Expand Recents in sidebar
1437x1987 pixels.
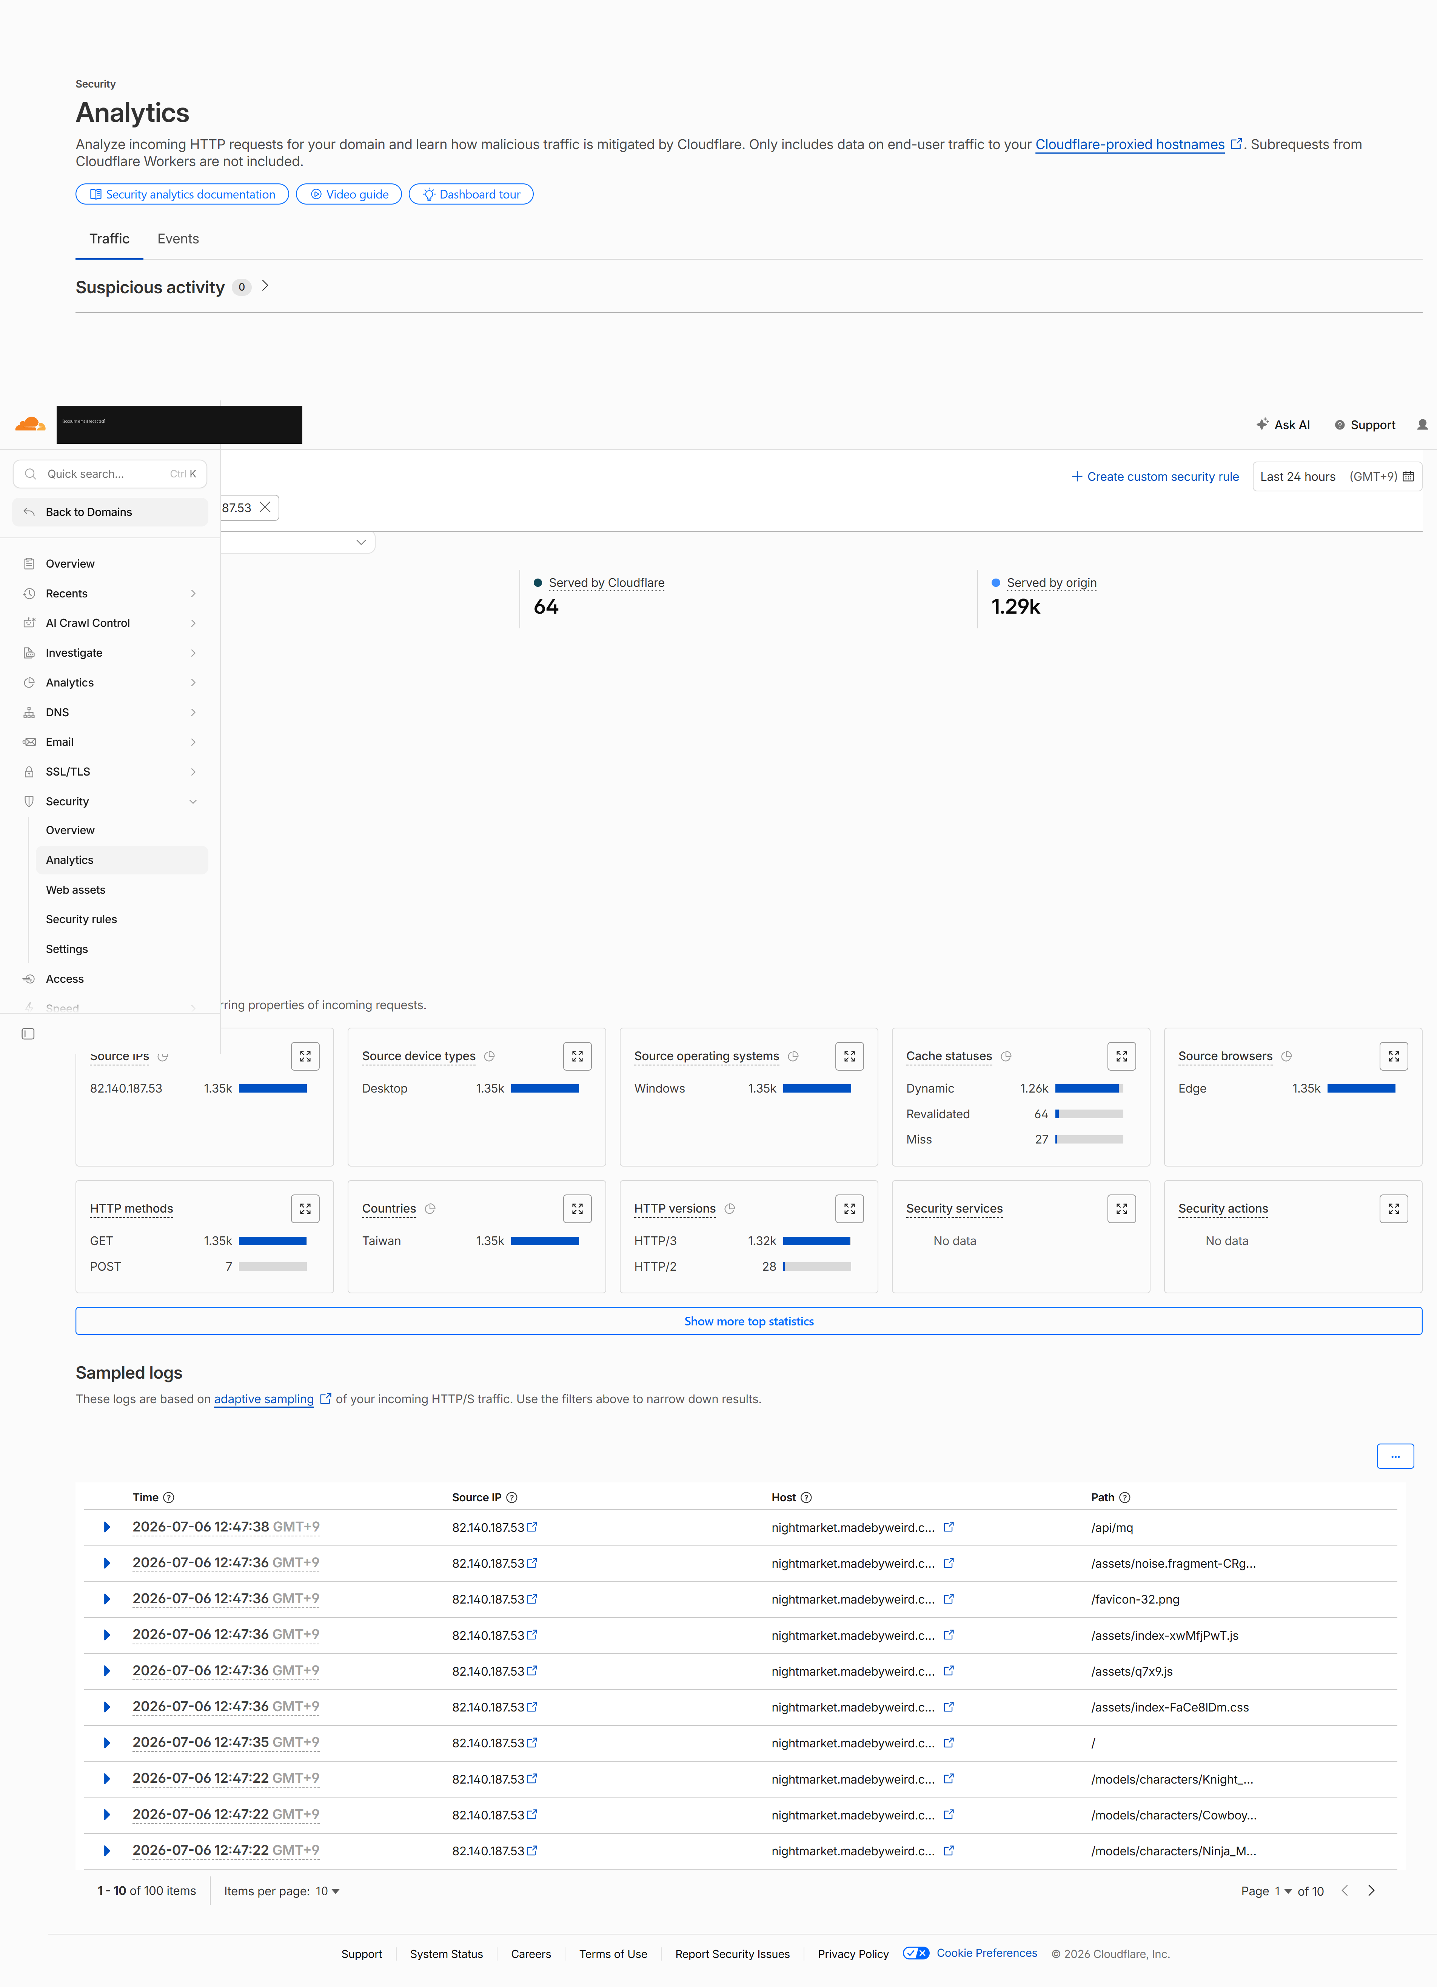(x=193, y=593)
